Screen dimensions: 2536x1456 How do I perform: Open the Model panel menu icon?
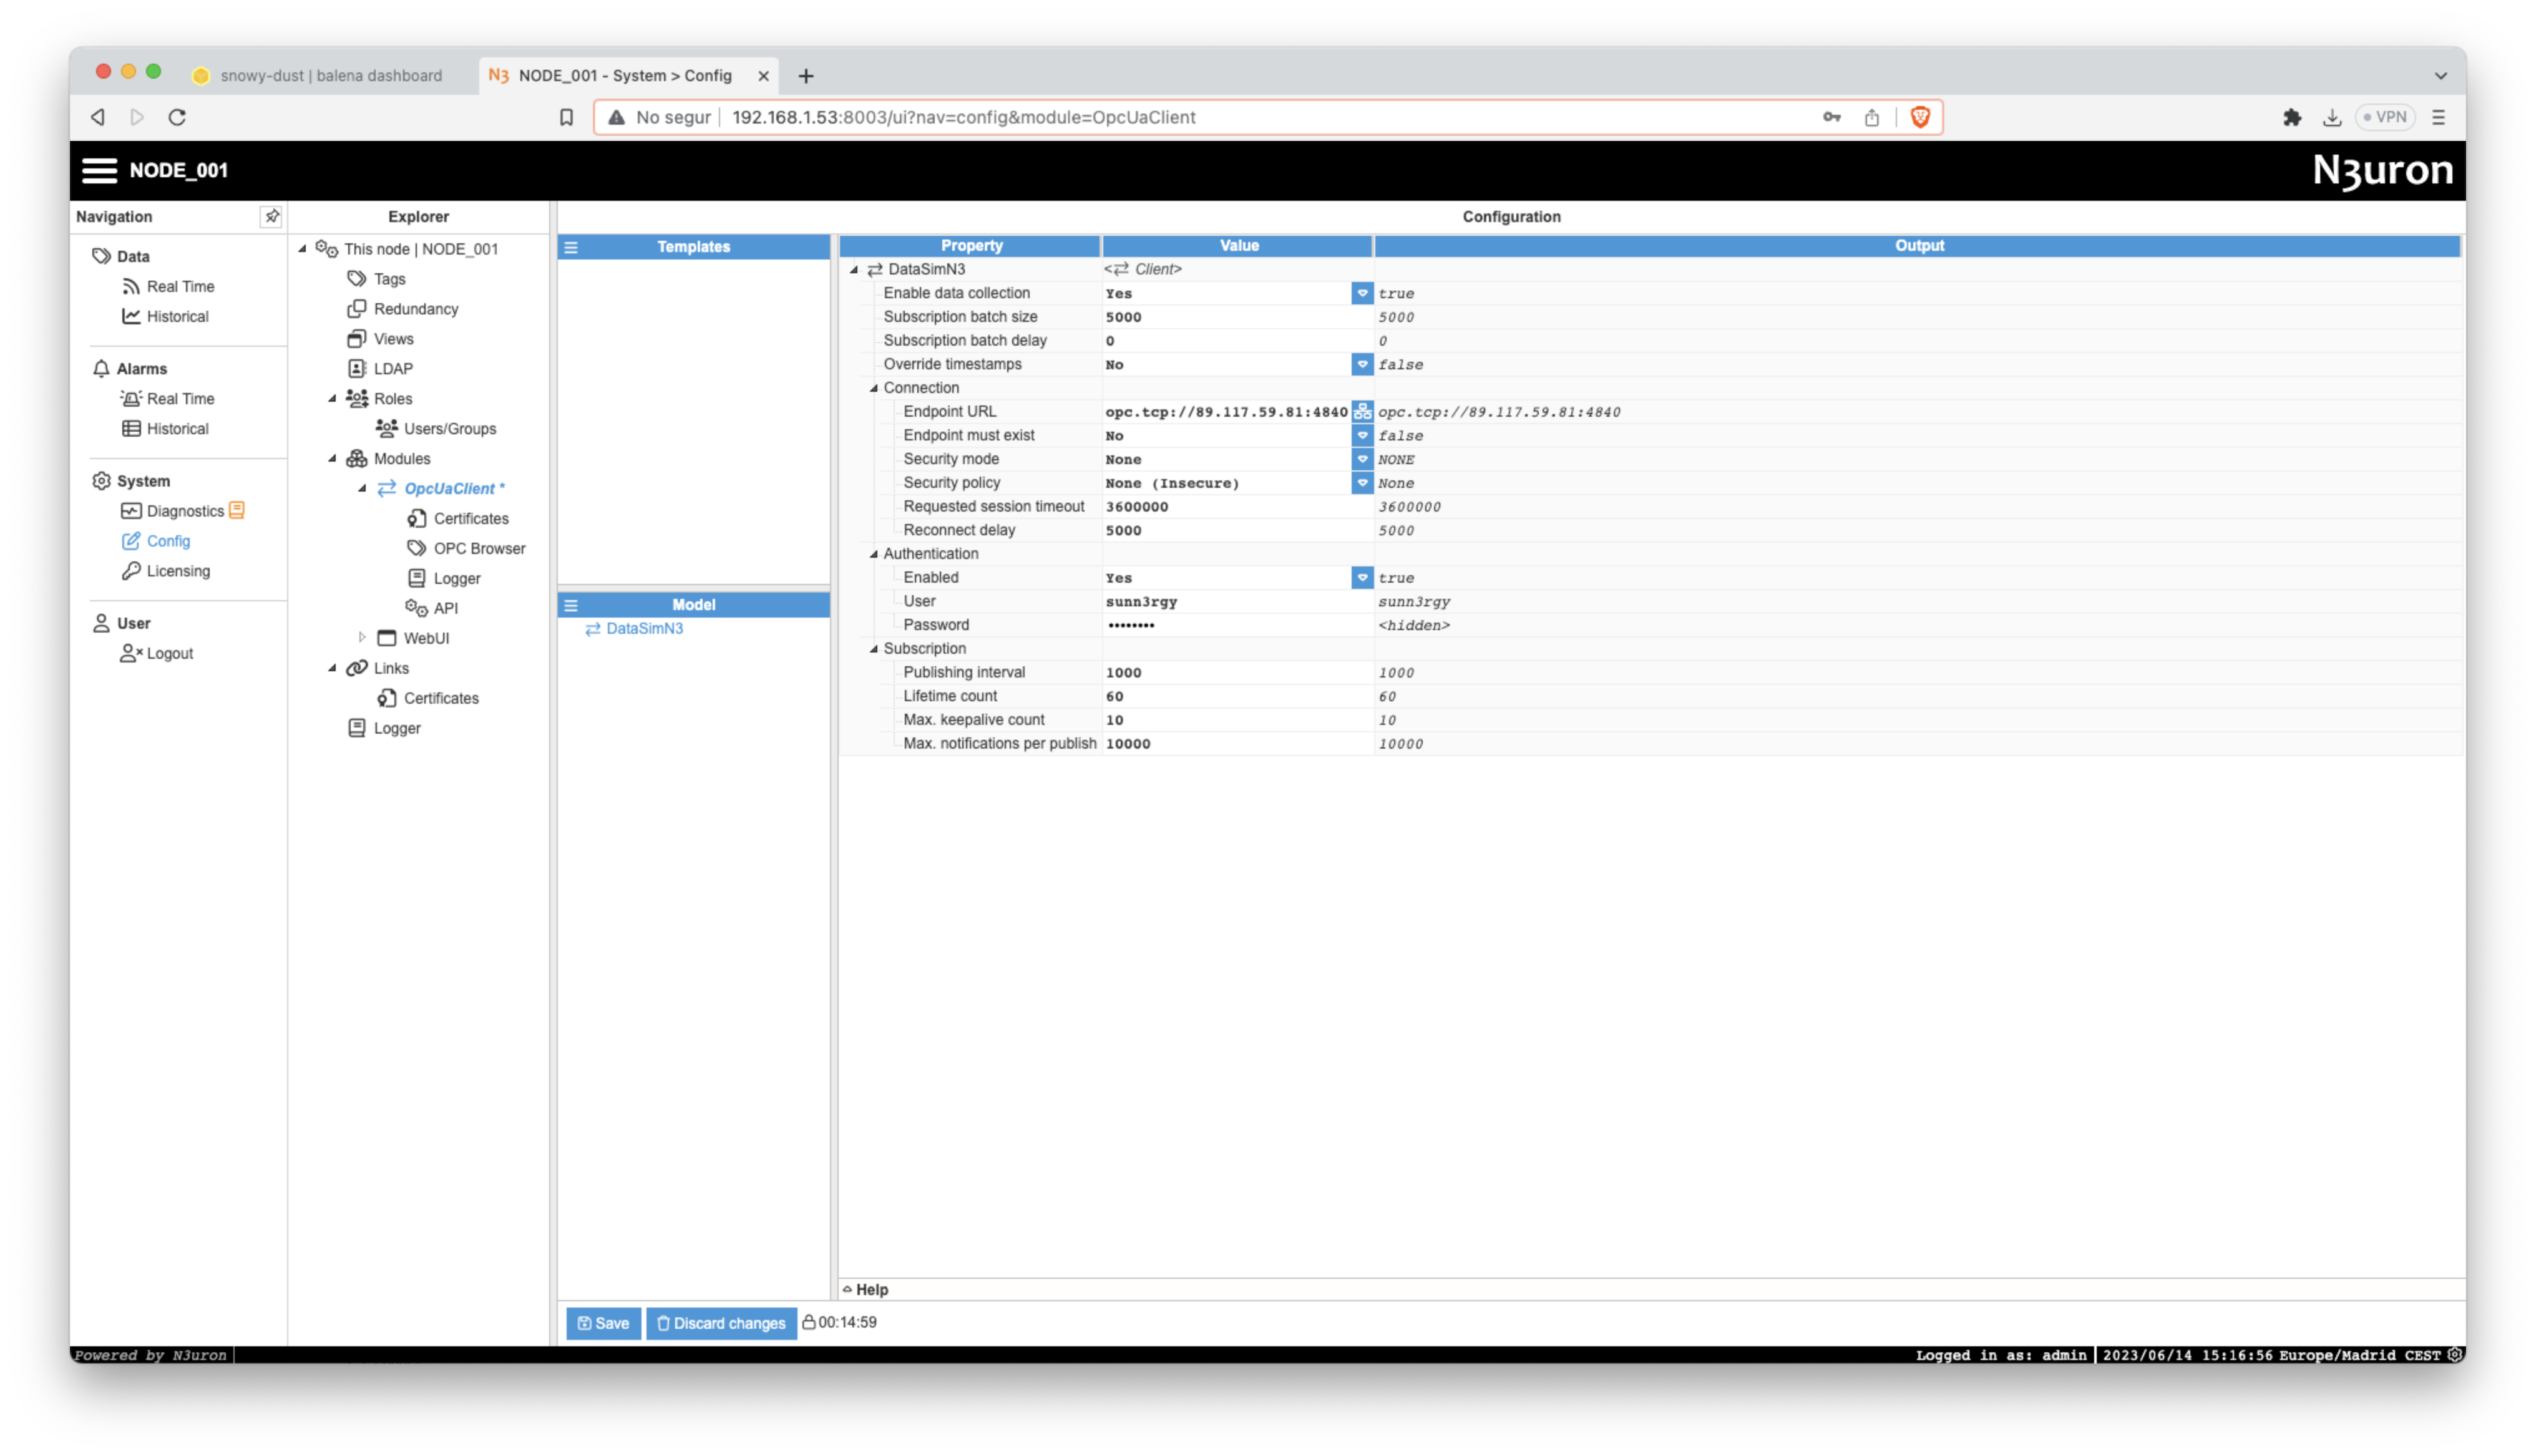click(571, 605)
